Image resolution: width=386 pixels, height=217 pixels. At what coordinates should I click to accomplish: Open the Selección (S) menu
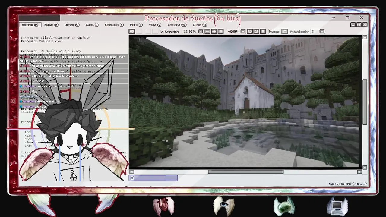point(114,25)
